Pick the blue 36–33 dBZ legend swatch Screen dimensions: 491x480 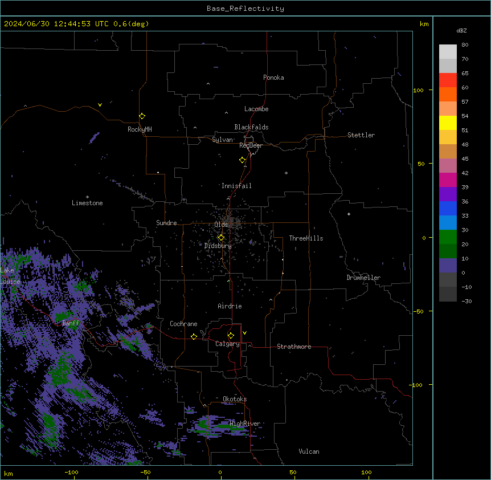click(x=448, y=208)
